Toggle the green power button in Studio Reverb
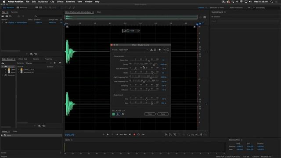This screenshot has width=281, height=158. 113,114
